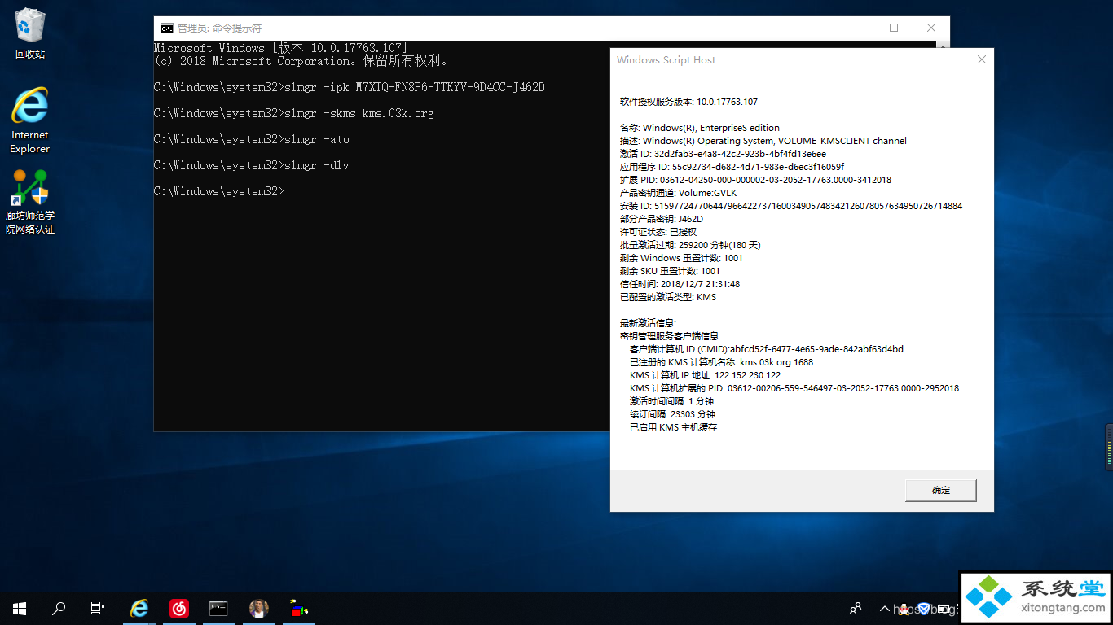Image resolution: width=1113 pixels, height=625 pixels.
Task: Click 确定 in Windows Script Host
Action: (x=941, y=490)
